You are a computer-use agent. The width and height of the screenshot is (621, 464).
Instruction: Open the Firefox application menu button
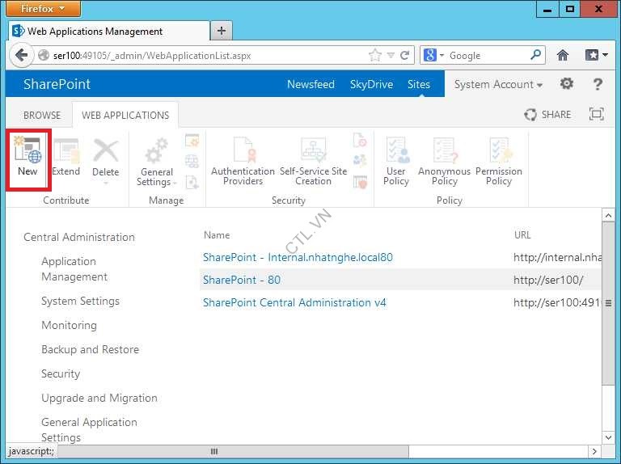44,9
